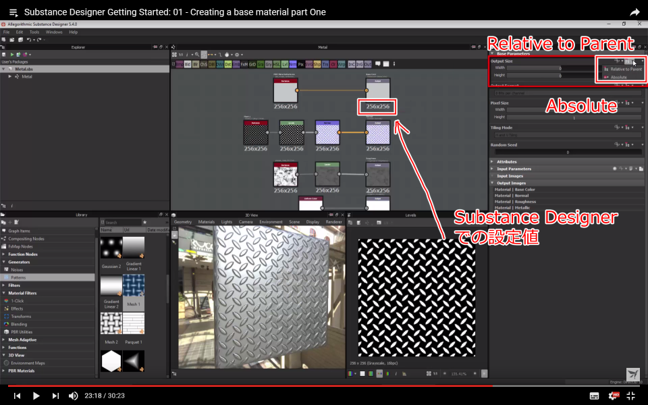Toggle YouTube subtitles button
648x405 pixels.
[594, 396]
